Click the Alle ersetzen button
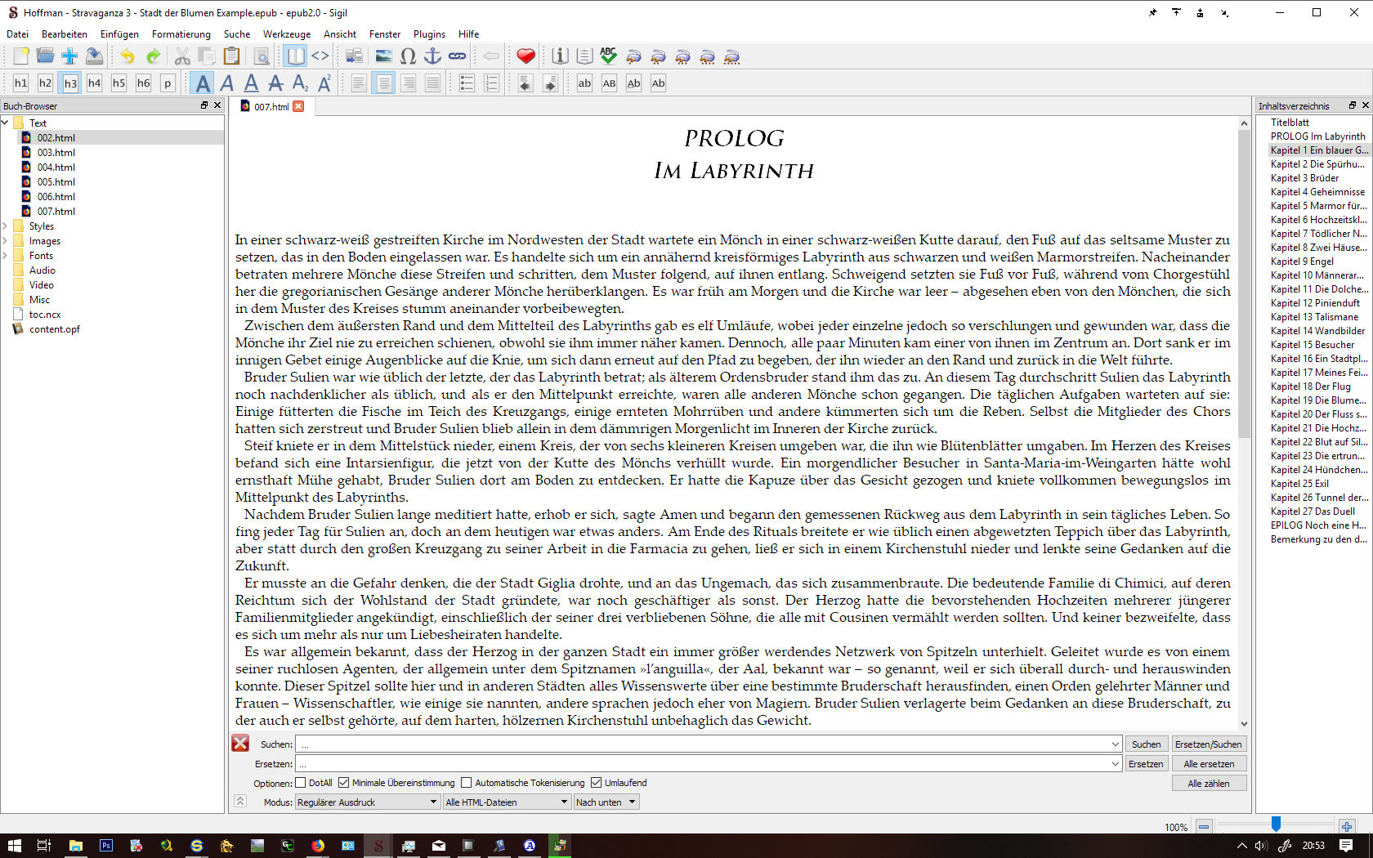Image resolution: width=1373 pixels, height=858 pixels. [1209, 764]
